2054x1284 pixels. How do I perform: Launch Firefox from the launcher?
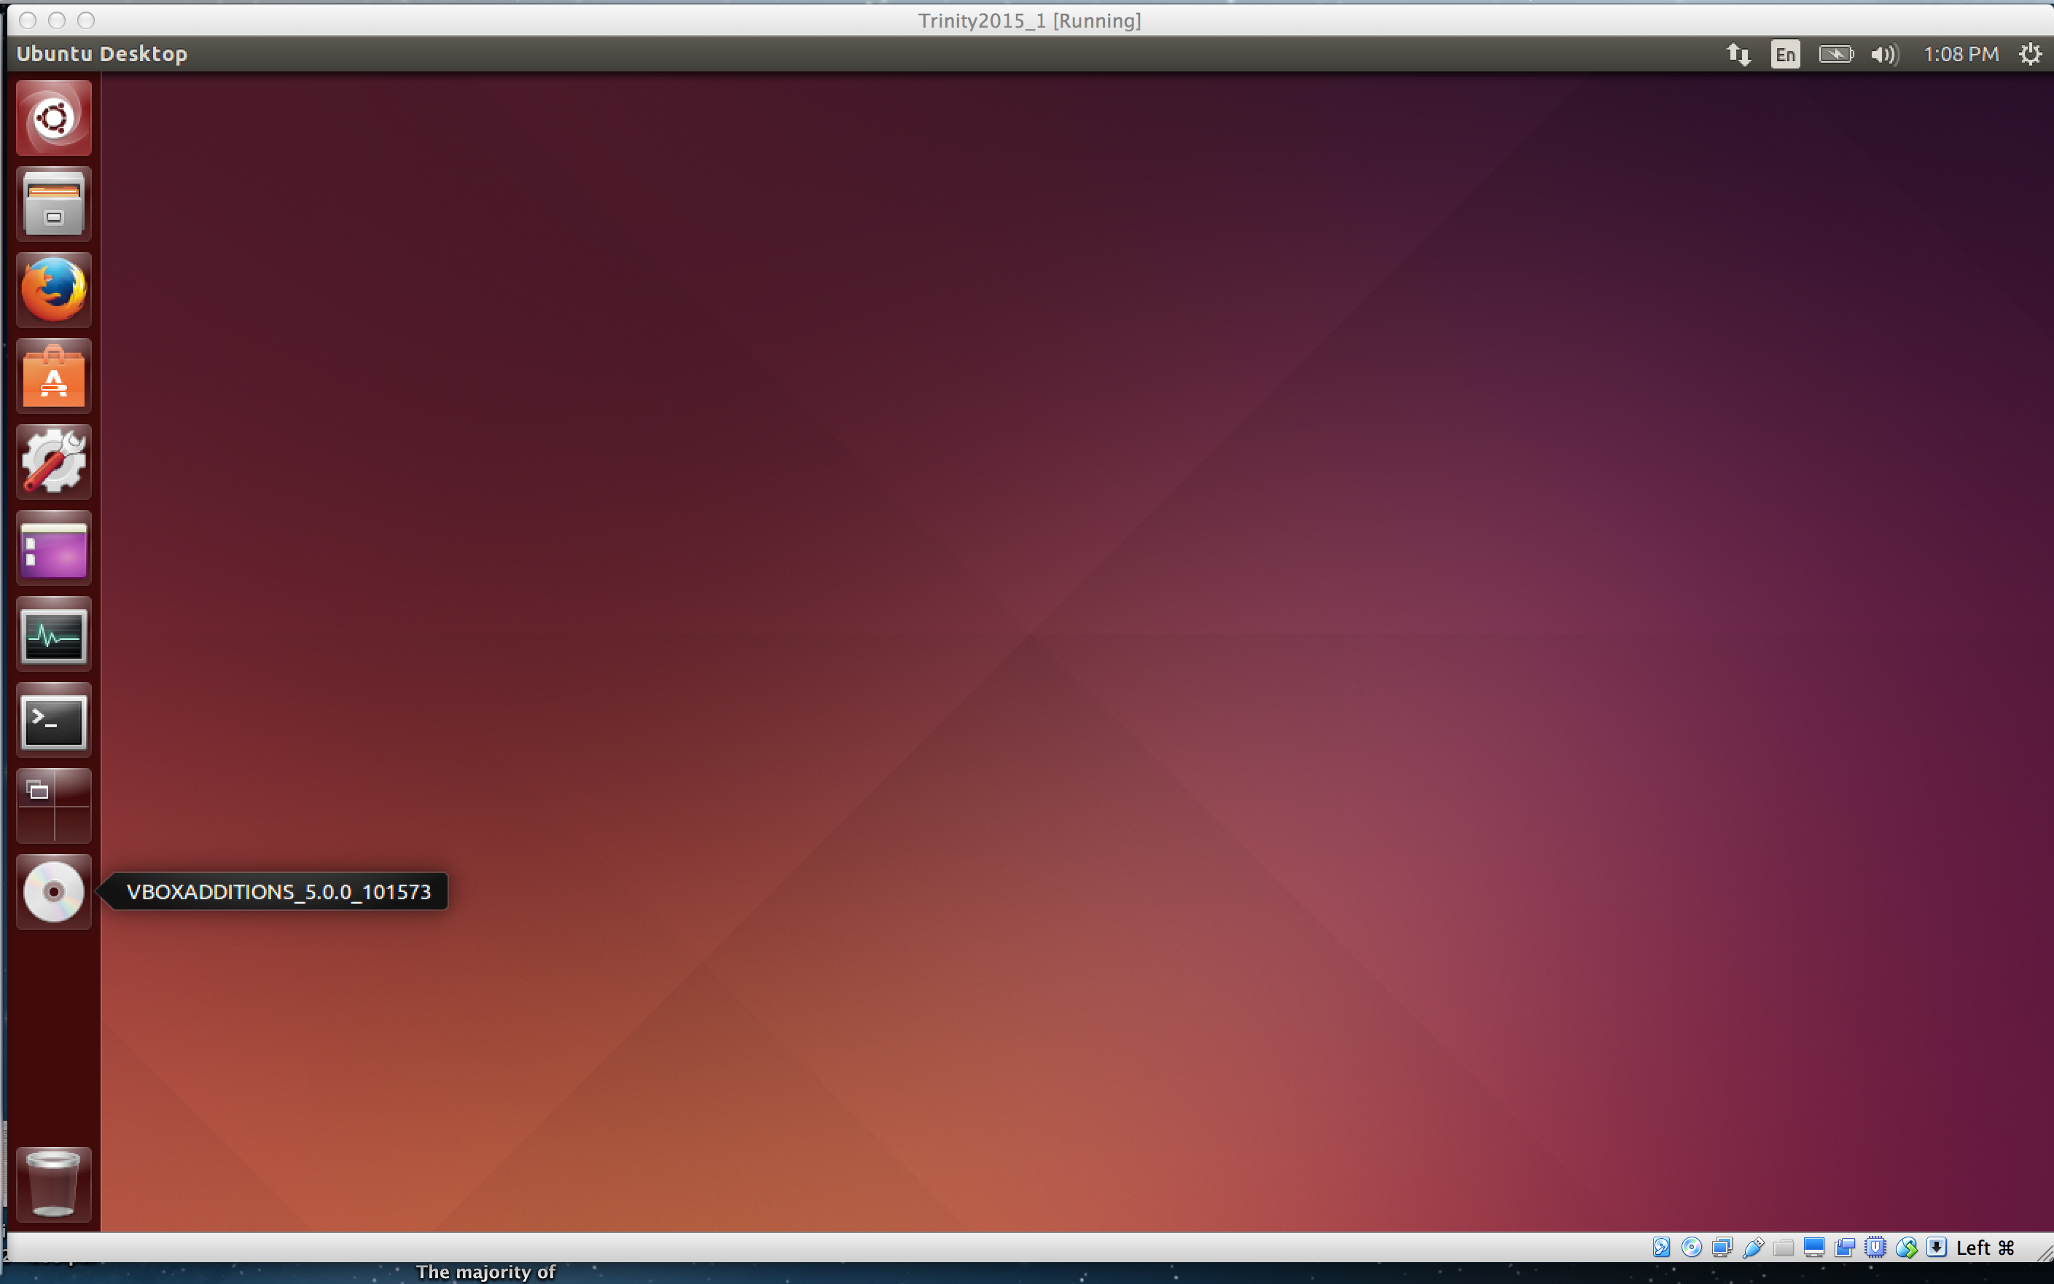click(53, 289)
